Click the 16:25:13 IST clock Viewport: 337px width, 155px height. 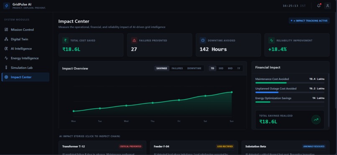(294, 6)
